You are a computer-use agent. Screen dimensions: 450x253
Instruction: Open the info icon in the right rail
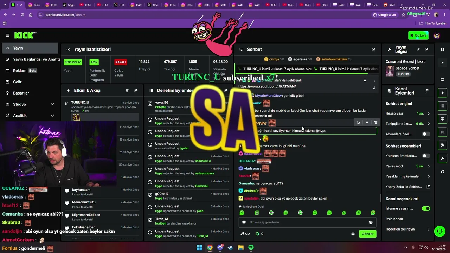442,50
